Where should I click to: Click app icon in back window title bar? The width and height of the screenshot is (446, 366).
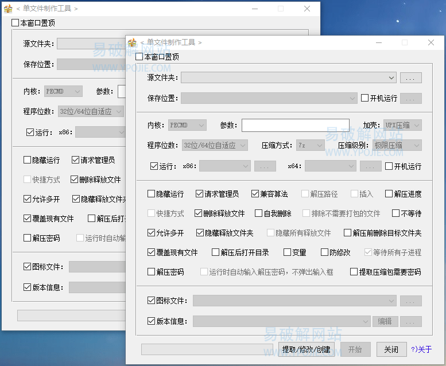8,9
